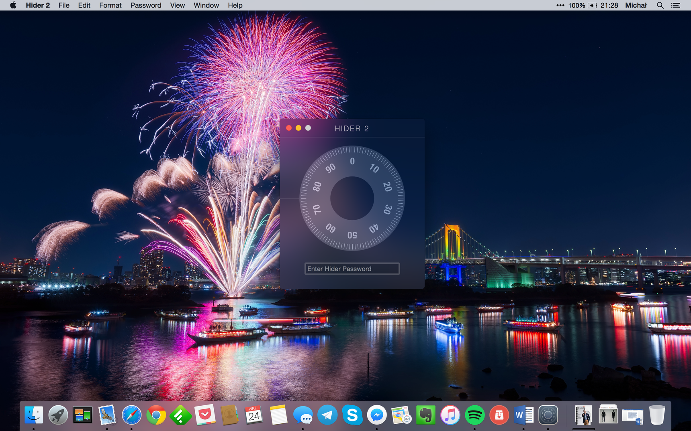Click the 100% battery percentage
The height and width of the screenshot is (431, 691).
point(577,5)
